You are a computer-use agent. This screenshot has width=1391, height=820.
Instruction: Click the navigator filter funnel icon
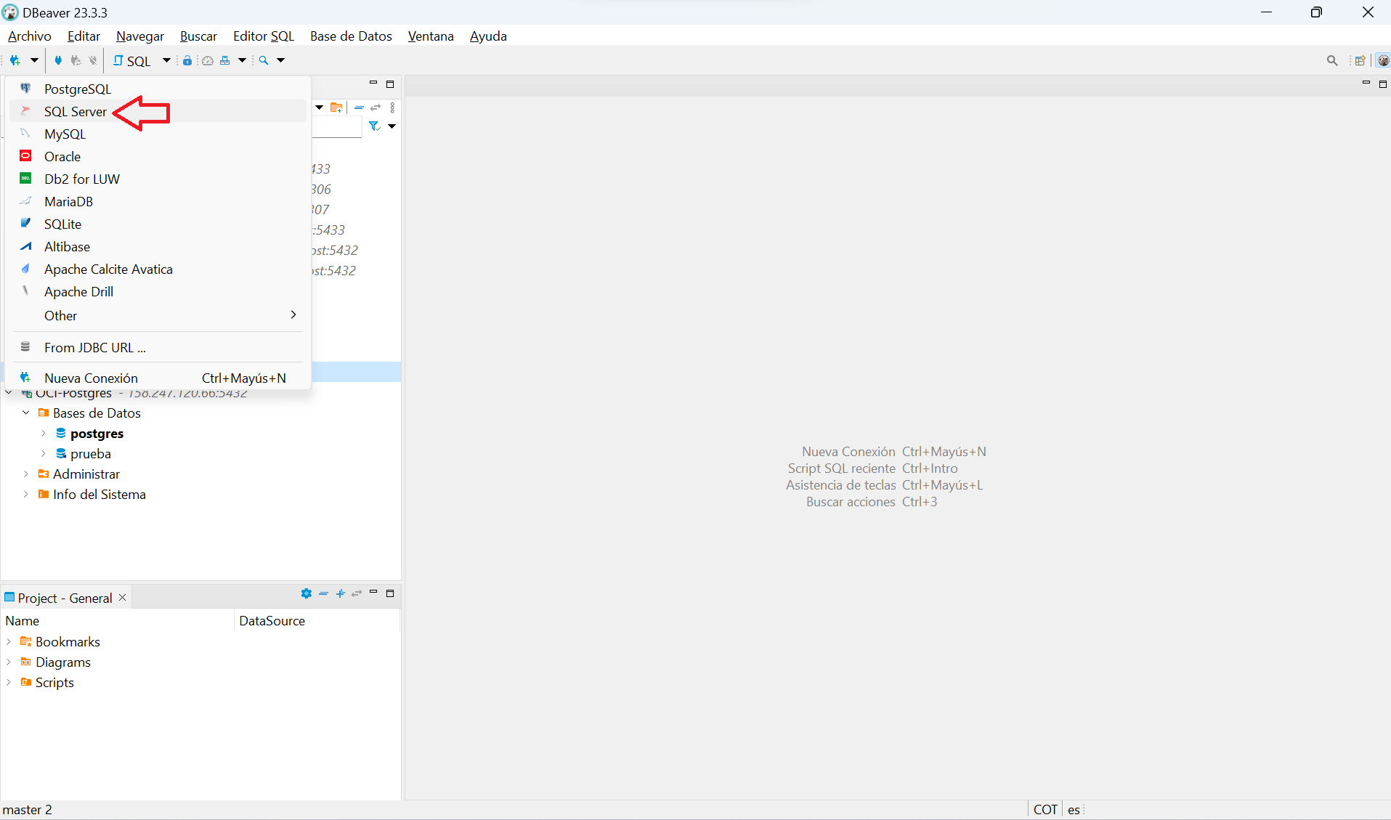(x=374, y=126)
